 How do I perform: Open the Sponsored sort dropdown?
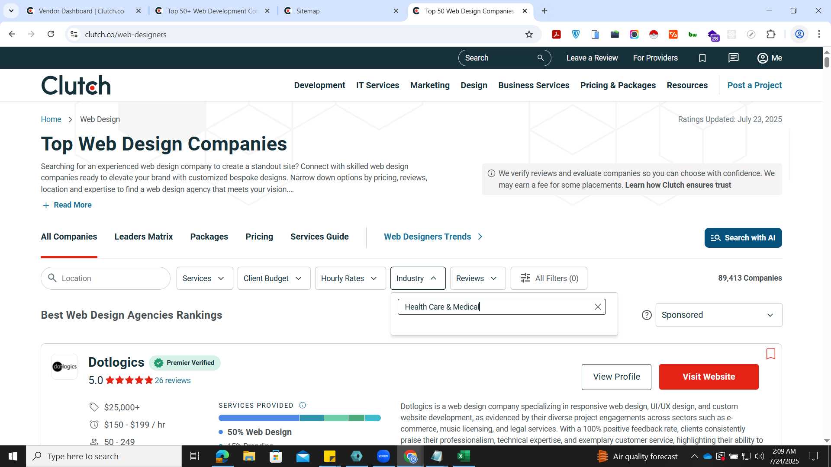coord(719,315)
